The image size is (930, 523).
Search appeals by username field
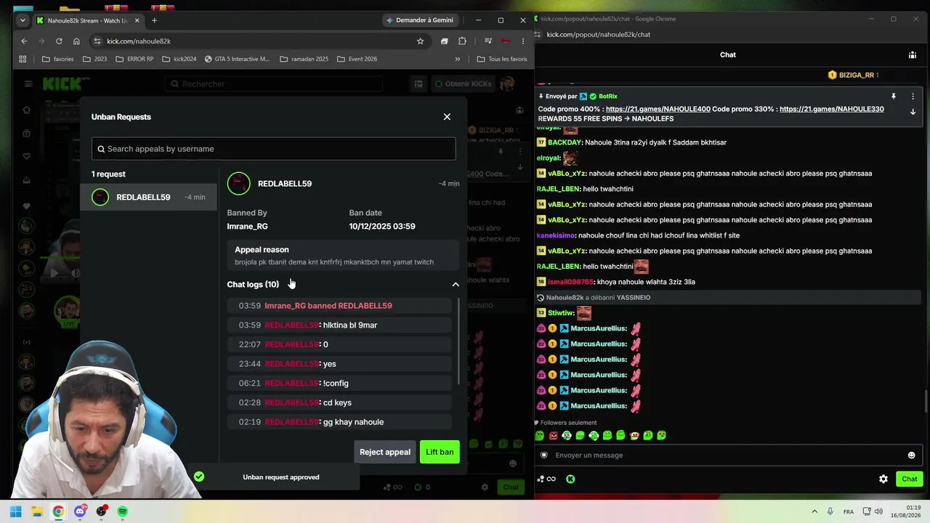273,149
